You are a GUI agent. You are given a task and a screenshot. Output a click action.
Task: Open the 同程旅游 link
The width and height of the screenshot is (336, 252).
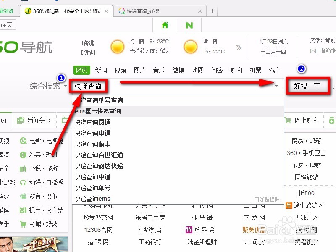306,177
